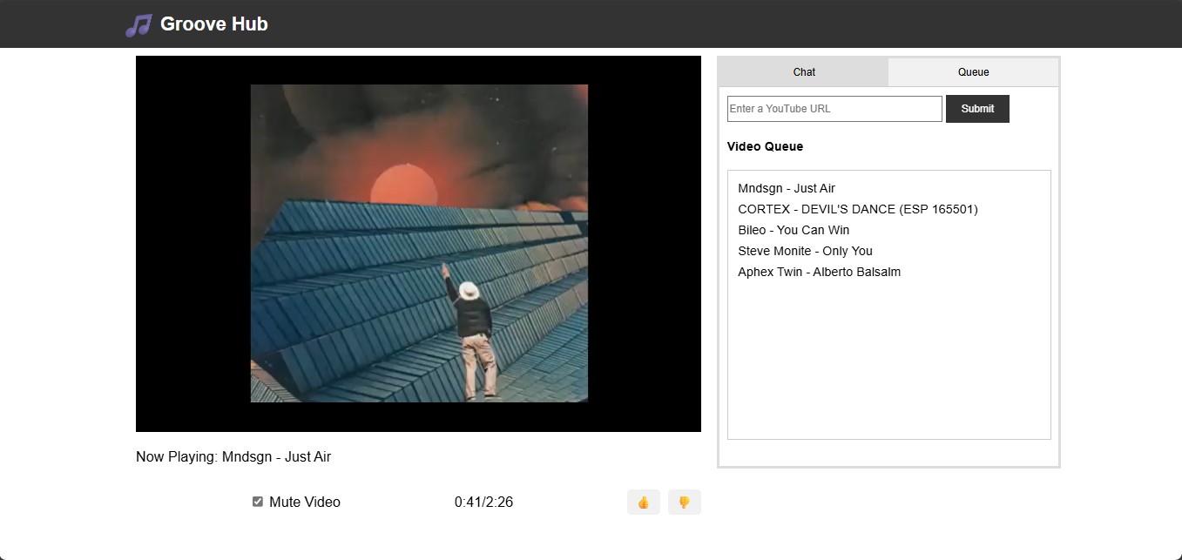Screen dimensions: 1182x560
Task: Click the Mute Video label text
Action: 305,502
